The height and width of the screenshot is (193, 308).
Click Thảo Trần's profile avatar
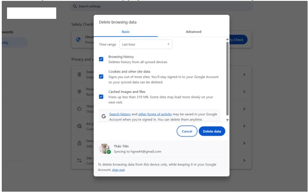click(105, 149)
